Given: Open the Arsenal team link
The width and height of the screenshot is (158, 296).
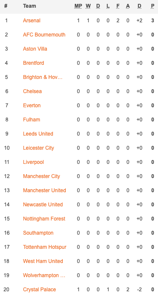Looking at the screenshot, I should (32, 21).
